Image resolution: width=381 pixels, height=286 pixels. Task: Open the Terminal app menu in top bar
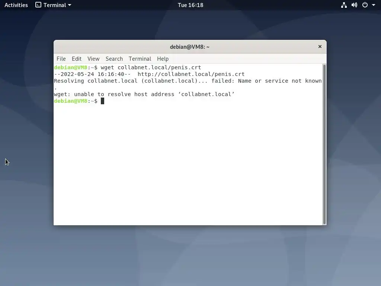point(53,5)
